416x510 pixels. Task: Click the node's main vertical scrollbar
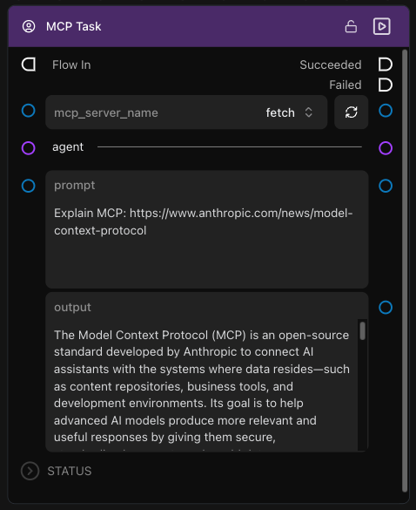click(x=405, y=270)
